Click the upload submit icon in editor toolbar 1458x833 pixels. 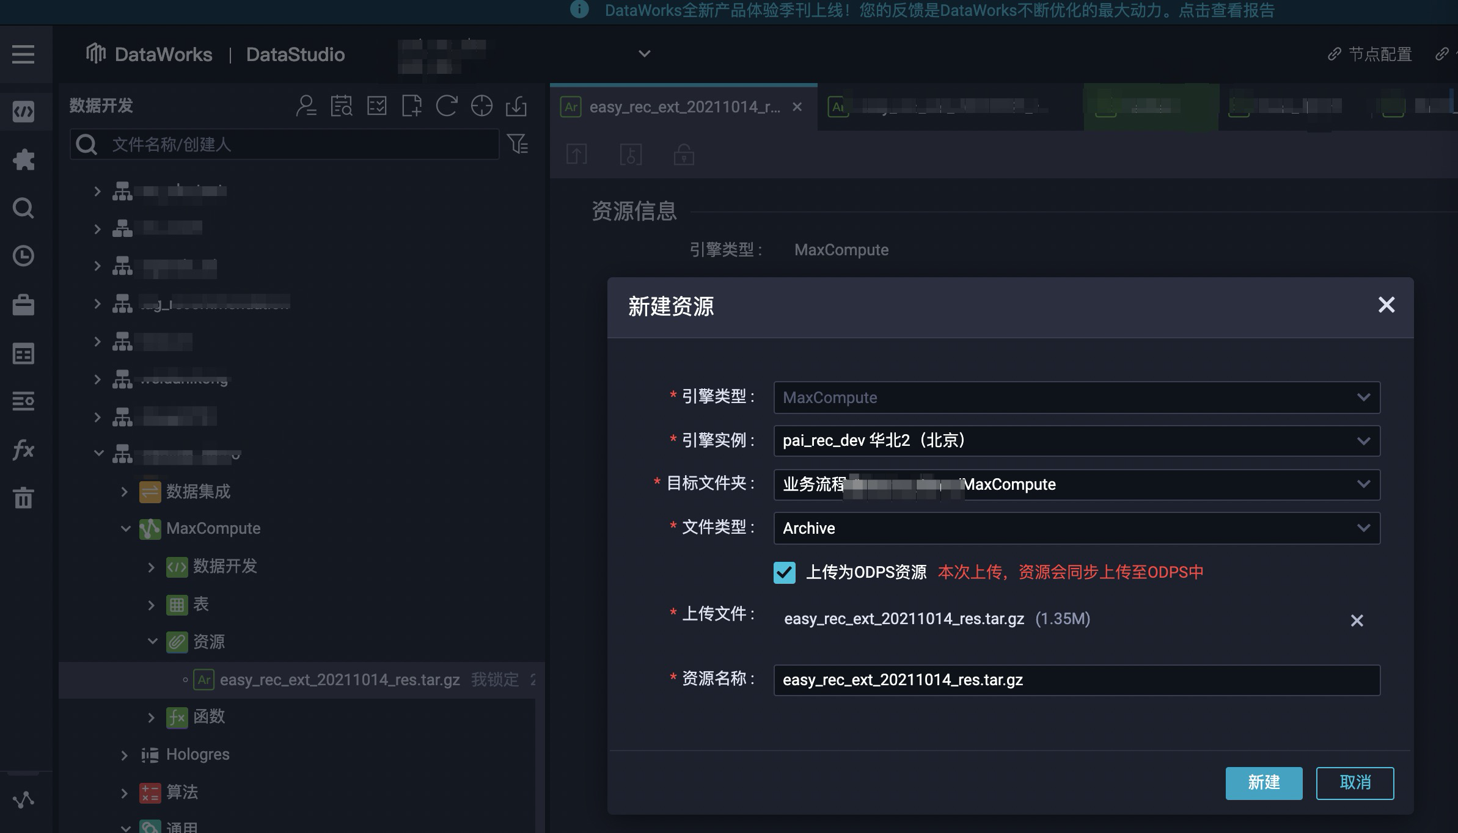click(576, 154)
